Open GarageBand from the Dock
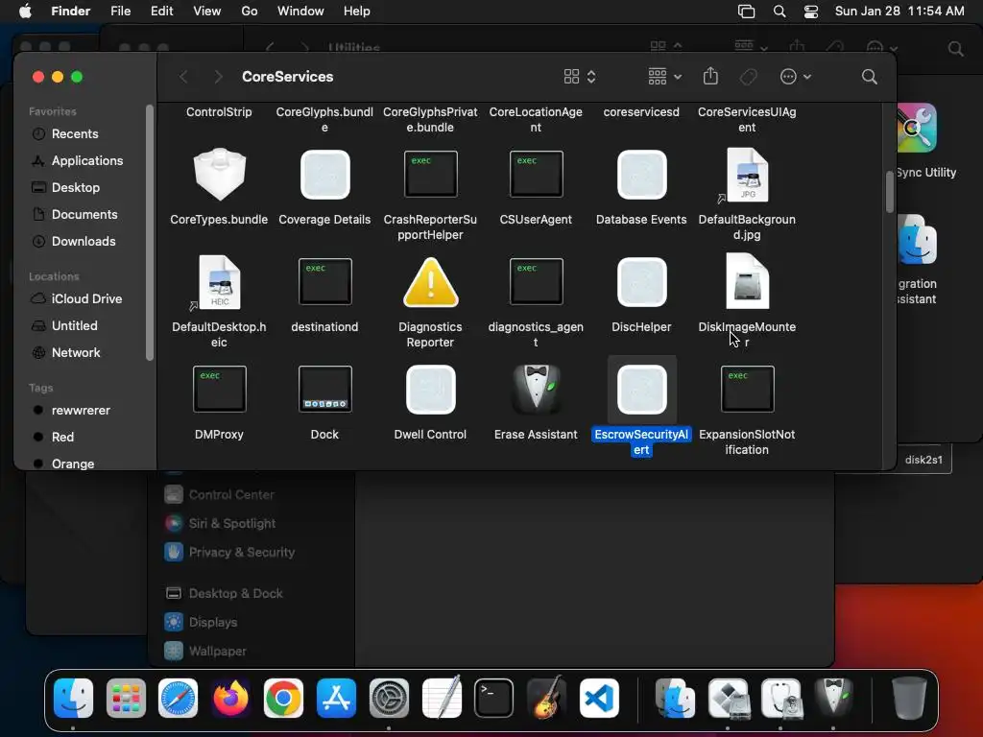 [x=546, y=698]
